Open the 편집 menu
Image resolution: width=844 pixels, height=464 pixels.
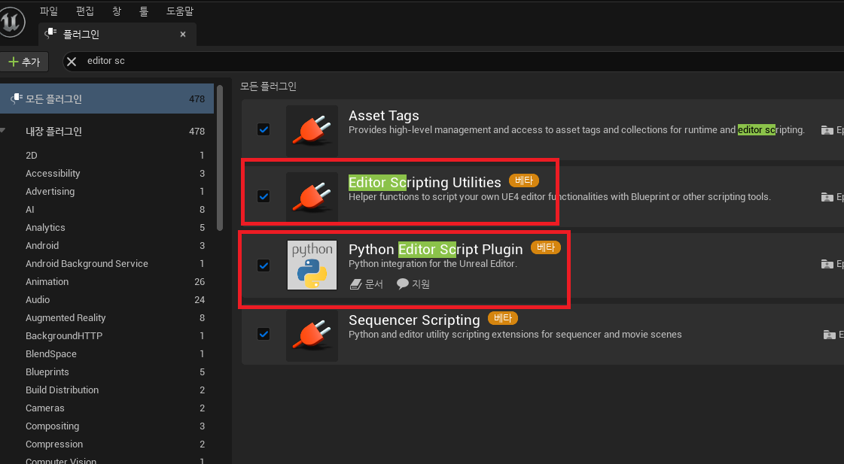pos(85,11)
